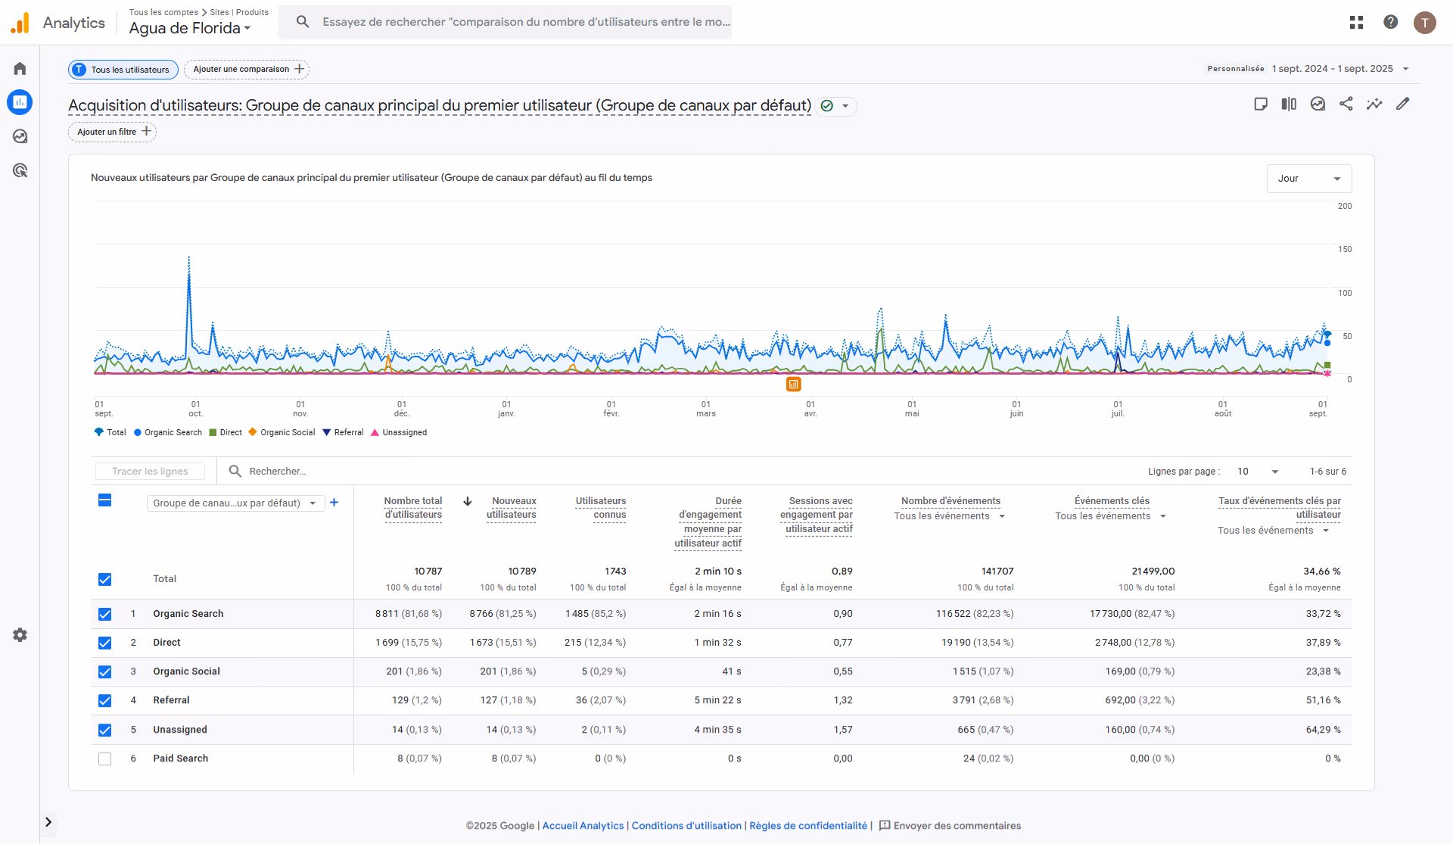Viewport: 1453px width, 844px height.
Task: Open the Home icon in sidebar
Action: 20,69
